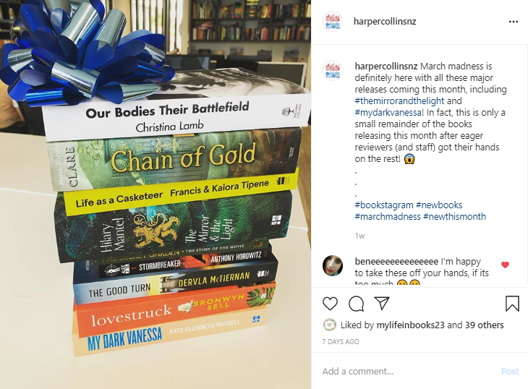Open mylifeinbooks23 small avatar near likes
Screen dimensions: 528x389
coord(329,325)
